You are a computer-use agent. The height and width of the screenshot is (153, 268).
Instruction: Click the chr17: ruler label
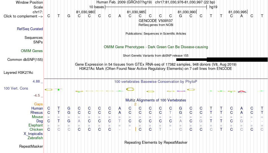point(38,12)
